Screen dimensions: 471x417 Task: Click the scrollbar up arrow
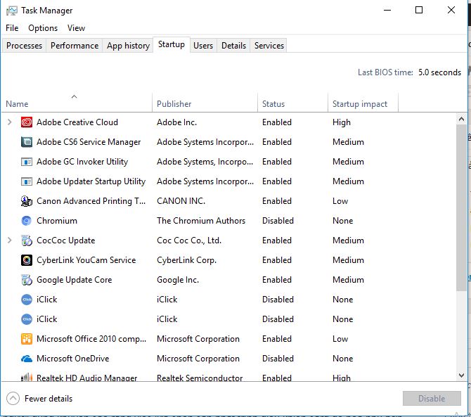[462, 120]
